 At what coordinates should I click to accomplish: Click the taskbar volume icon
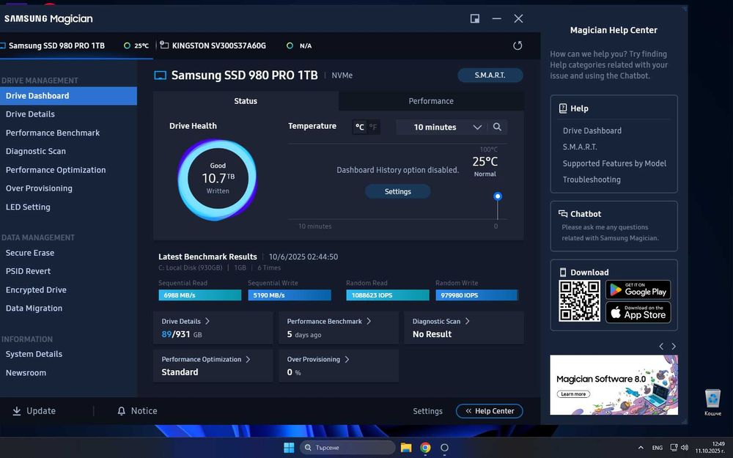(x=685, y=447)
